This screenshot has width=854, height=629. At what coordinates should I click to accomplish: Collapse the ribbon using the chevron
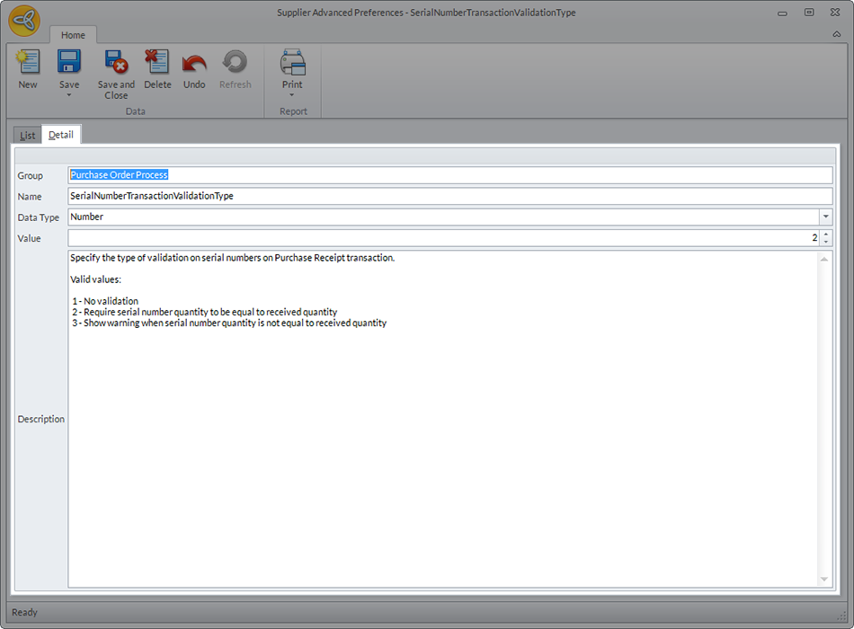tap(837, 34)
